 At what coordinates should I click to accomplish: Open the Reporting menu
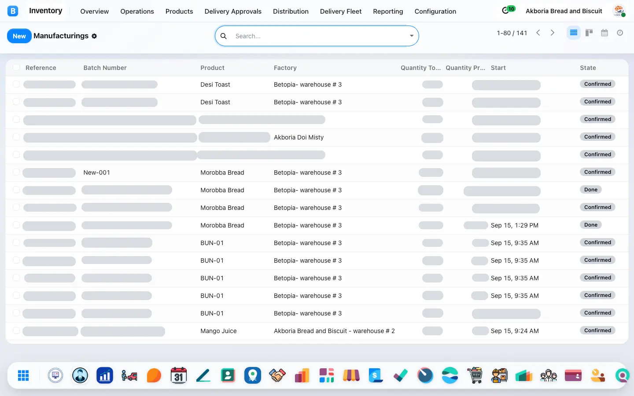pos(388,11)
